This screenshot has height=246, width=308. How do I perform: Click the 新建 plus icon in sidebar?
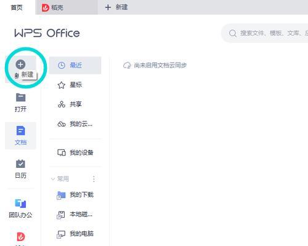(x=20, y=65)
